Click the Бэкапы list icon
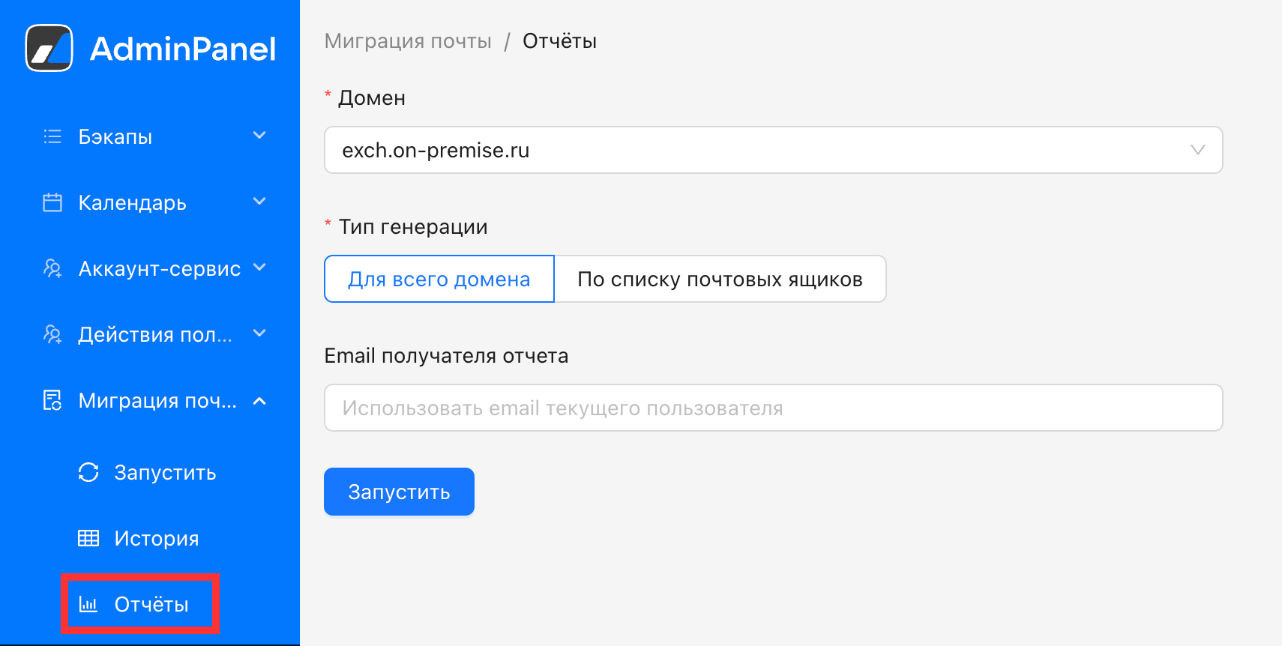 tap(52, 136)
